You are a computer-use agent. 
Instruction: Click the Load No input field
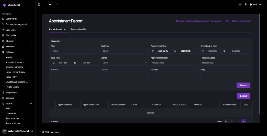[x=125, y=76]
